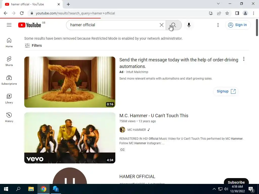The height and width of the screenshot is (194, 259).
Task: Show hidden system tray icons
Action: [x=214, y=189]
